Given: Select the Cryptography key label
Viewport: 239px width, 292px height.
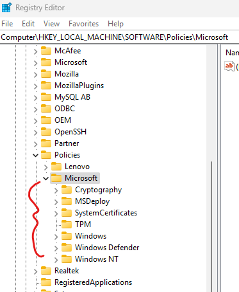Looking at the screenshot, I should [x=98, y=190].
